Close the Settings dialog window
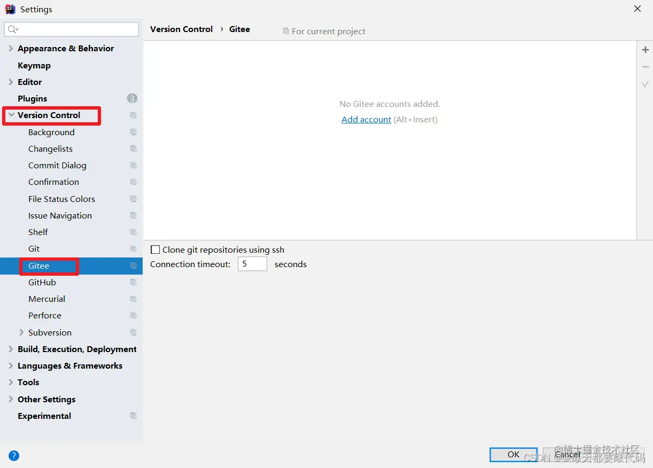 pyautogui.click(x=638, y=9)
